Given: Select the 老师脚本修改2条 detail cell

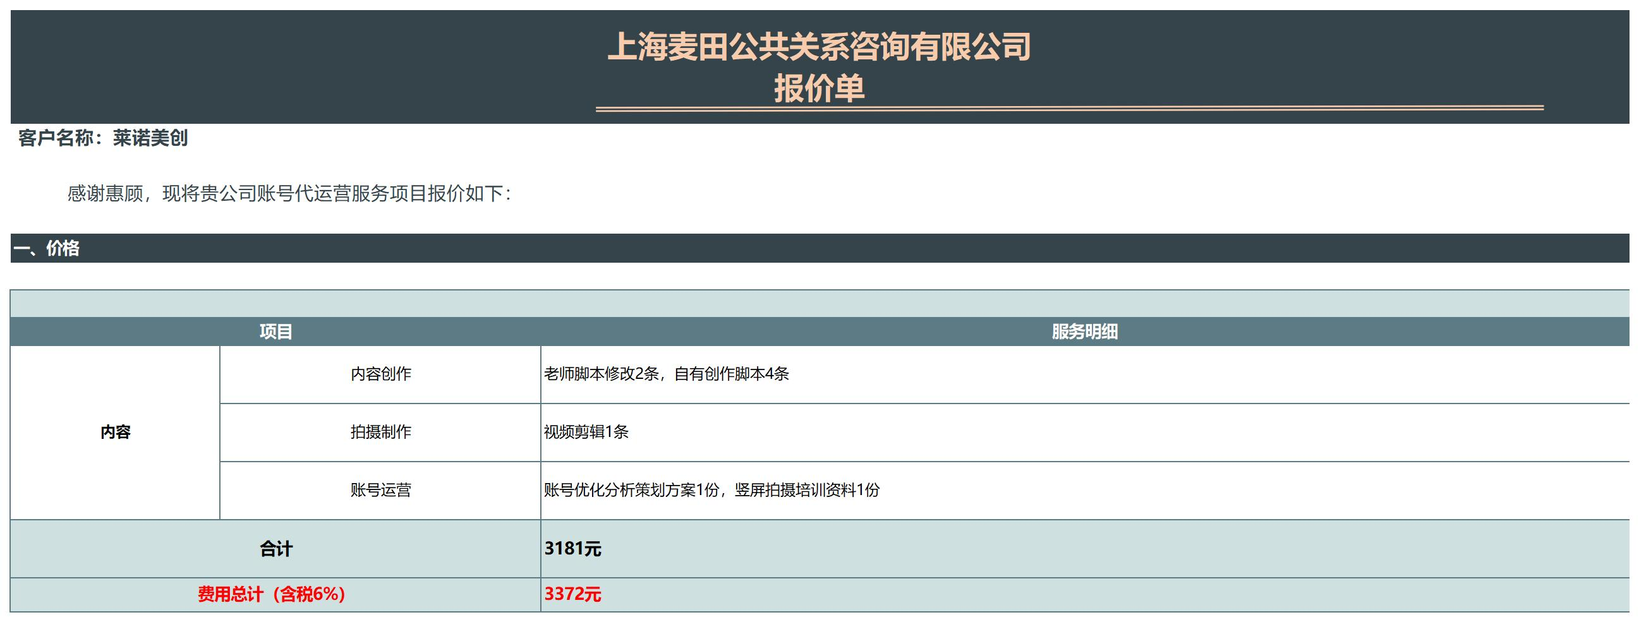Looking at the screenshot, I should [x=666, y=374].
